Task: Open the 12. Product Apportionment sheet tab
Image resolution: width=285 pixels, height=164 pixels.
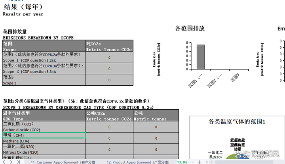Action: tap(138, 162)
